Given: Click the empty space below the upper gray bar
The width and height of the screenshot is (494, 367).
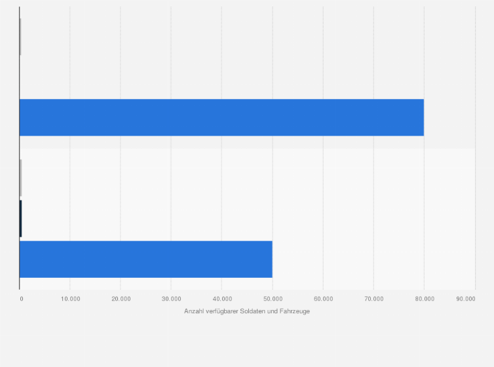Looking at the screenshot, I should coord(221,77).
